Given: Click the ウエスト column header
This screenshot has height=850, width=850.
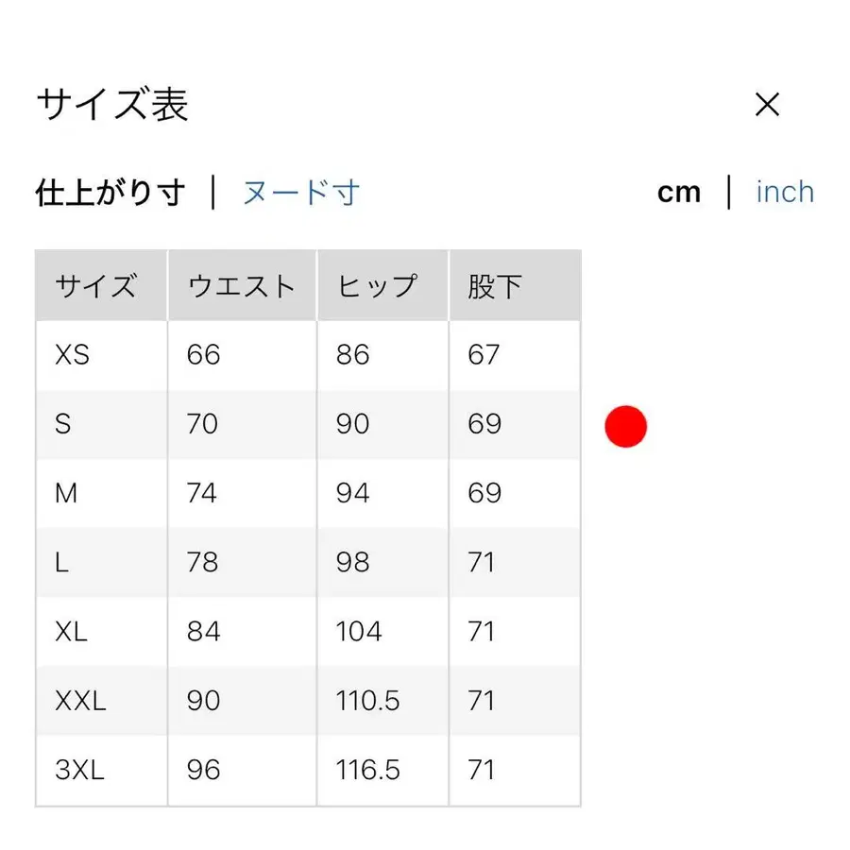Looking at the screenshot, I should coord(241,284).
